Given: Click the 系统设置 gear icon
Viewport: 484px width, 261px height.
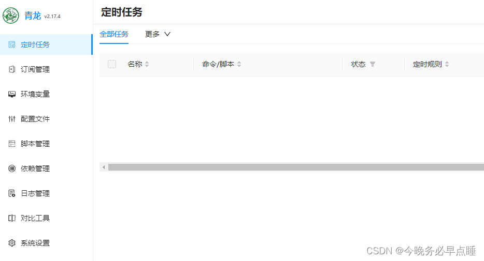Looking at the screenshot, I should 12,243.
